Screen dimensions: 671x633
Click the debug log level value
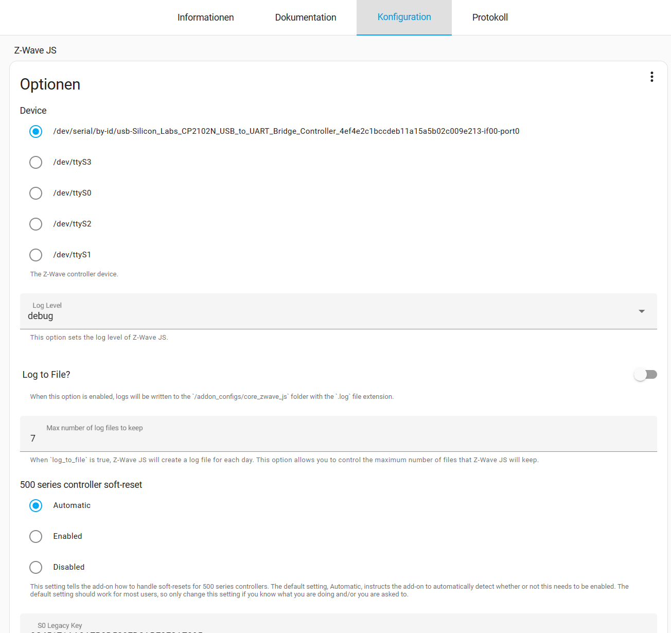coord(40,315)
